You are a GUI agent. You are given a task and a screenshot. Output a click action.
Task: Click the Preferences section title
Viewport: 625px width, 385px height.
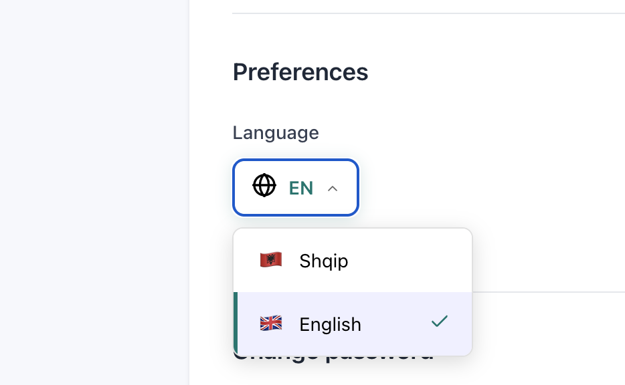click(x=300, y=72)
